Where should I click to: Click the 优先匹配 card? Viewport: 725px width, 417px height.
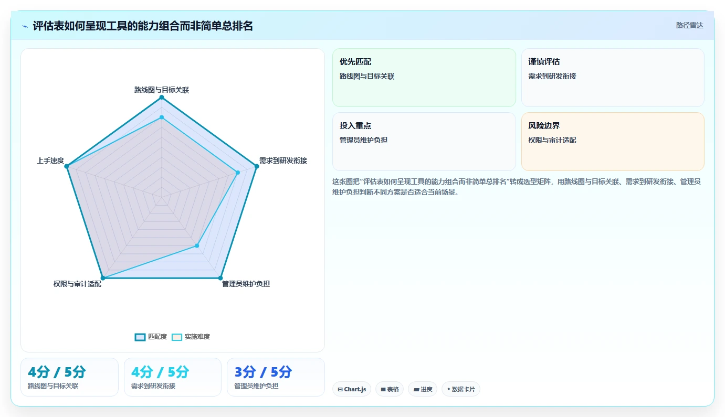point(424,78)
